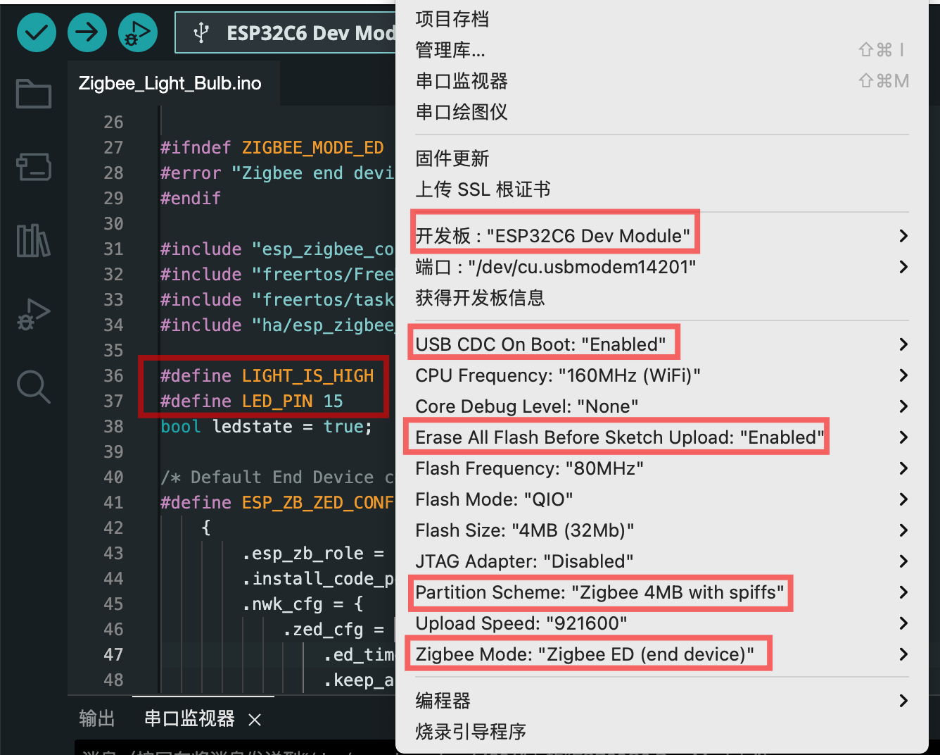Click the ".esp_zb_role =" code line
This screenshot has height=755, width=940.
coord(313,553)
